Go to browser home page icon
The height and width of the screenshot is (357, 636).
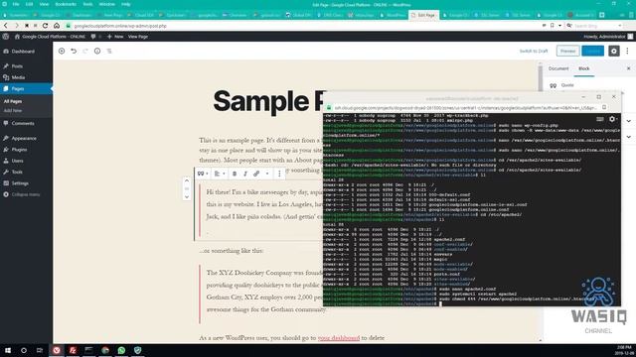coord(57,26)
